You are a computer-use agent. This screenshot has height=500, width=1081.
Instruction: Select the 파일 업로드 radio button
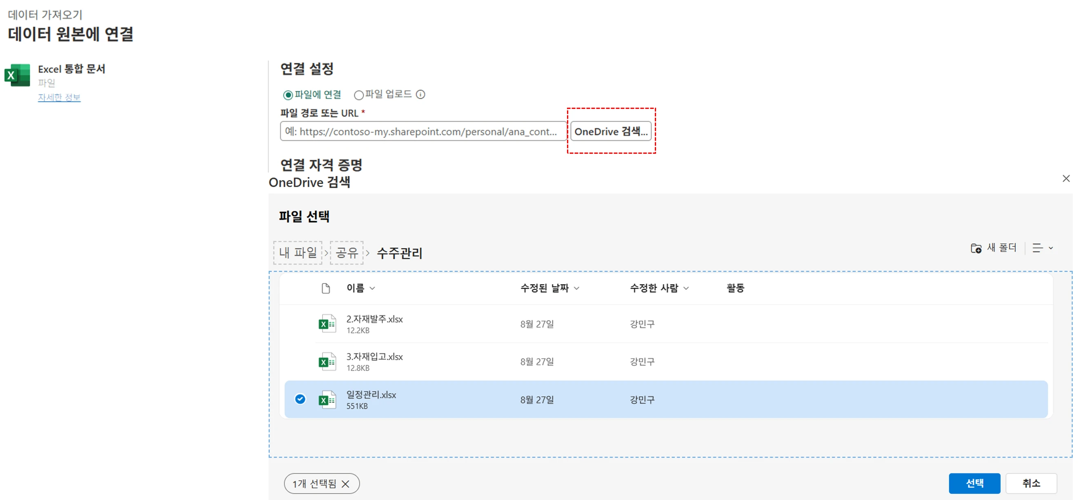pos(358,95)
